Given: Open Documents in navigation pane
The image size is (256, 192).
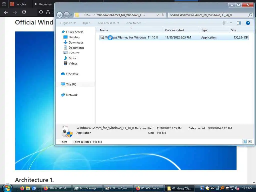Looking at the screenshot, I should pyautogui.click(x=74, y=48).
